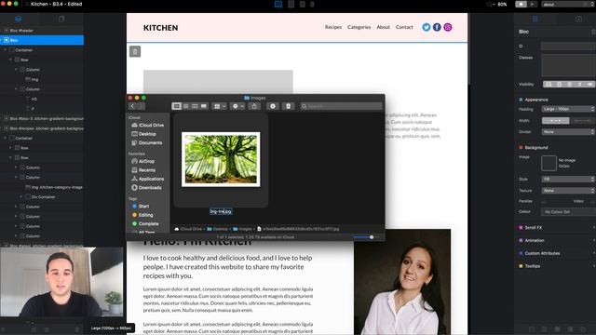Select the Img kitchen-category-image layer
The width and height of the screenshot is (596, 335).
click(54, 187)
